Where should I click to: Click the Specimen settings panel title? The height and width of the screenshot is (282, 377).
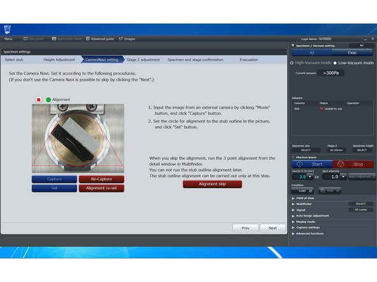click(x=17, y=52)
